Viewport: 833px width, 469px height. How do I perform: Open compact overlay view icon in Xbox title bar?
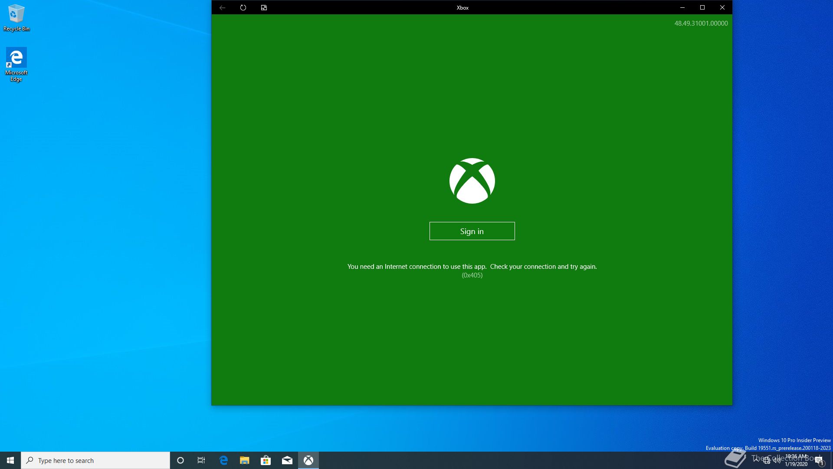tap(264, 7)
